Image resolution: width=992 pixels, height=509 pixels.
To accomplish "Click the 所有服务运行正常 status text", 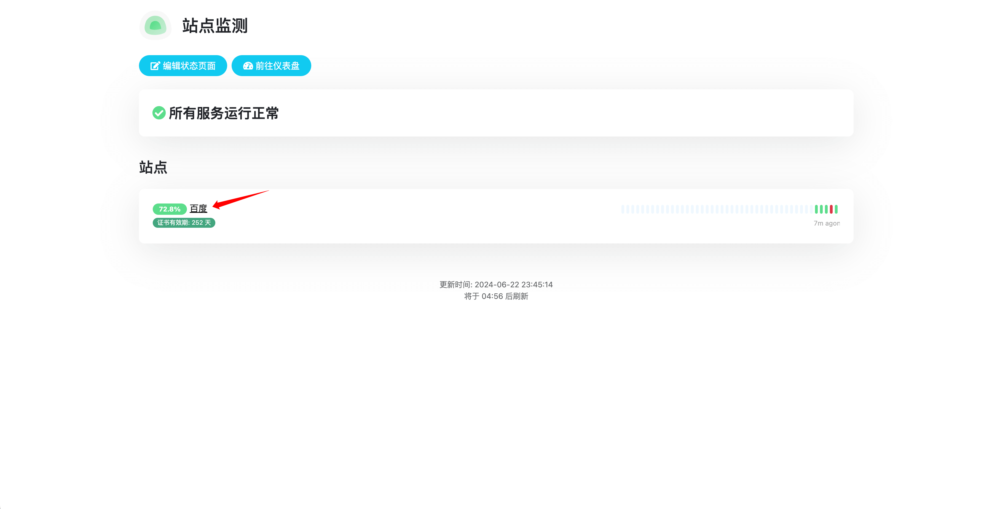I will click(x=224, y=113).
